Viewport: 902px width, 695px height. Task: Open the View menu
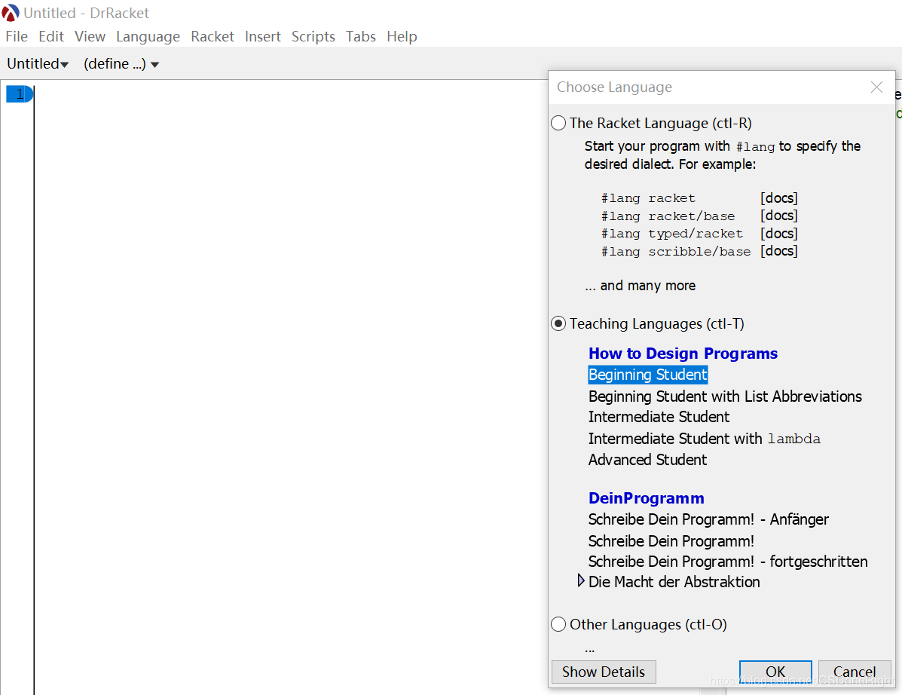pos(90,36)
